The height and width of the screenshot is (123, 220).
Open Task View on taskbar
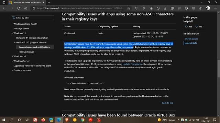(x=27, y=120)
